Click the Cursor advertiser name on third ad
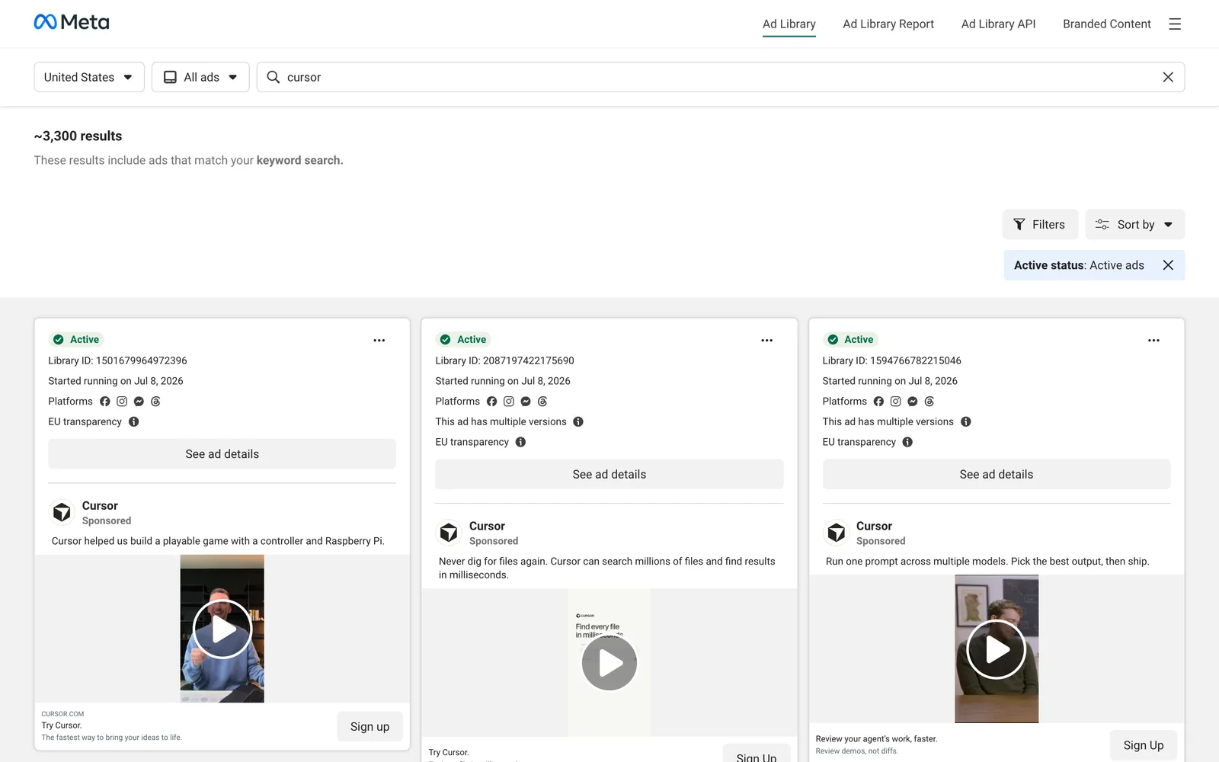The height and width of the screenshot is (762, 1219). point(874,527)
